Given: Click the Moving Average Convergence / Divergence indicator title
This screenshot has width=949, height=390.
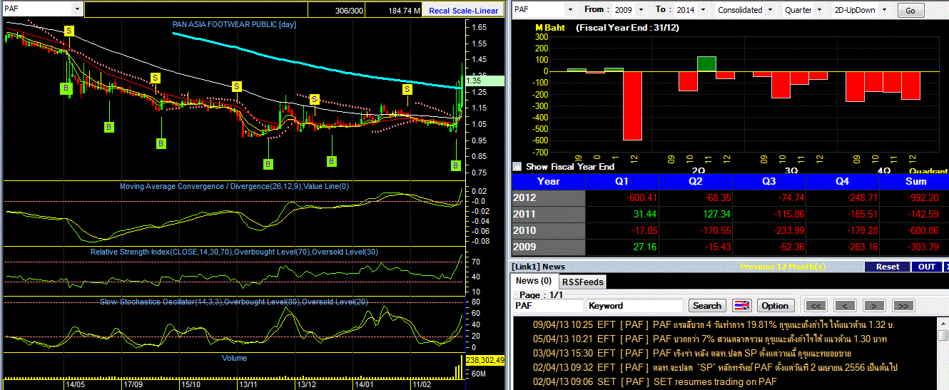Looking at the screenshot, I should point(234,187).
